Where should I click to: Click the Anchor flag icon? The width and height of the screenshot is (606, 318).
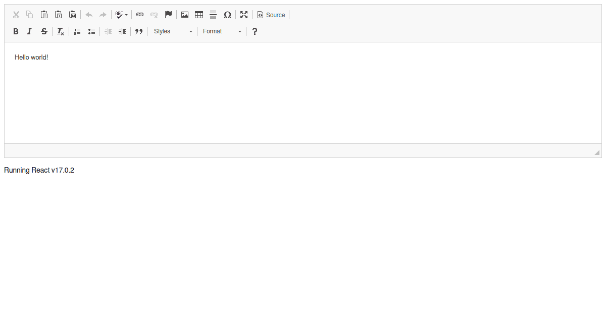click(x=168, y=15)
